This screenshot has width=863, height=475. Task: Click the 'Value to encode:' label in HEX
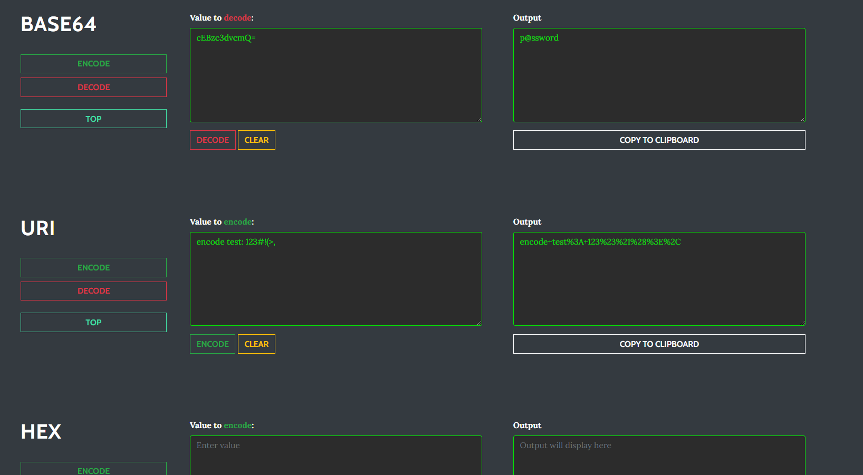coord(222,425)
